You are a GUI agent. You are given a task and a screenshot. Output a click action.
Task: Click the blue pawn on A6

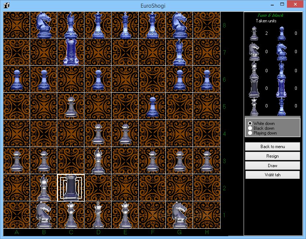click(x=17, y=80)
